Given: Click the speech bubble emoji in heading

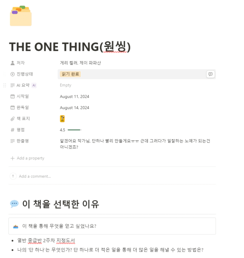Looking at the screenshot, I should [14, 204].
